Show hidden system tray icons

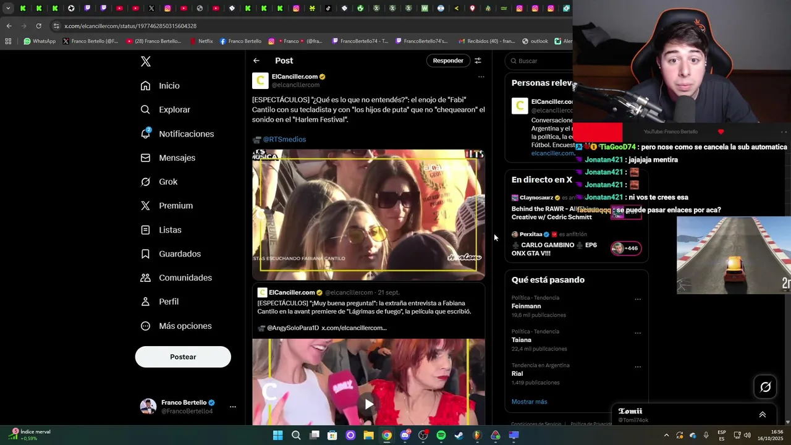click(x=666, y=435)
